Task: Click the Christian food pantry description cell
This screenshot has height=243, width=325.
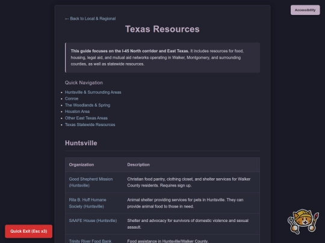Action: pyautogui.click(x=191, y=182)
